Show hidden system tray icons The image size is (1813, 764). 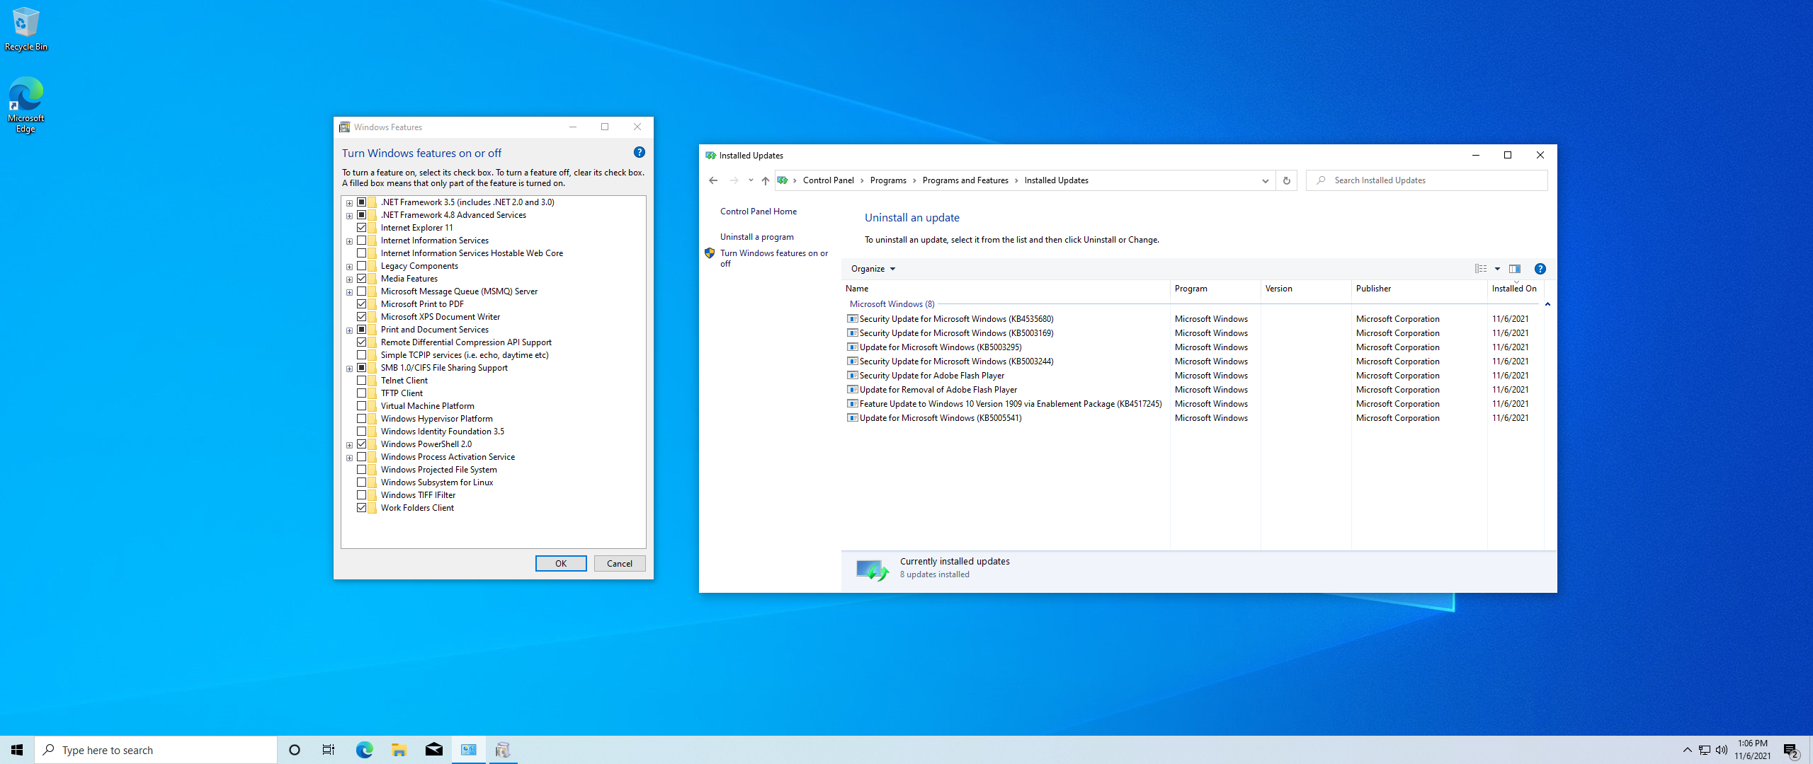pyautogui.click(x=1688, y=750)
